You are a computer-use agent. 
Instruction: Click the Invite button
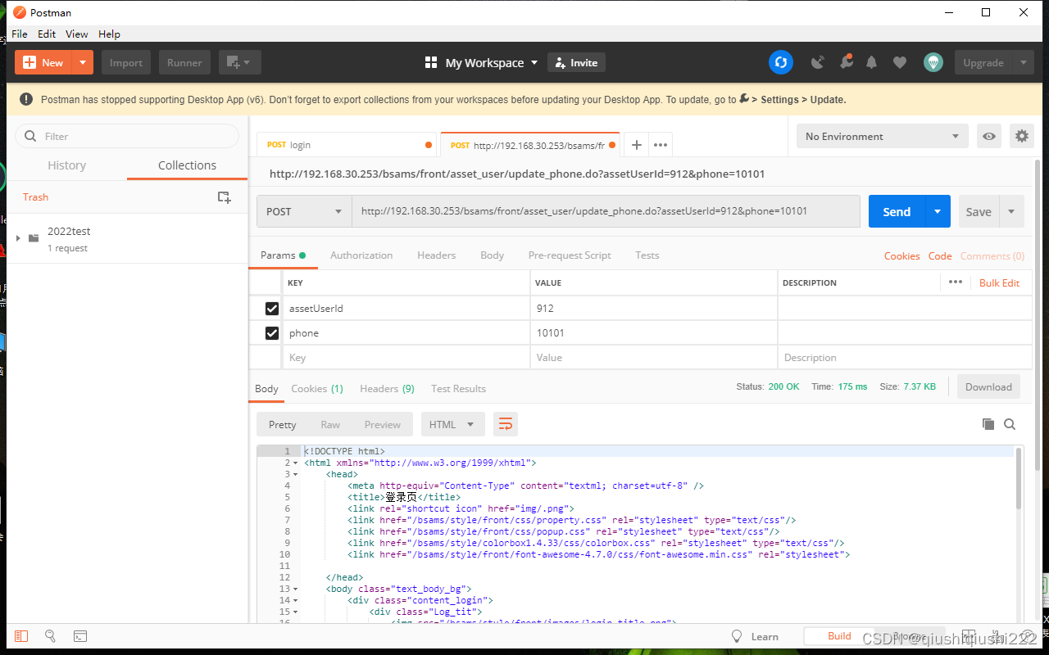576,62
